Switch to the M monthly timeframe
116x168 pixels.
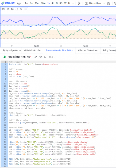point(69,3)
